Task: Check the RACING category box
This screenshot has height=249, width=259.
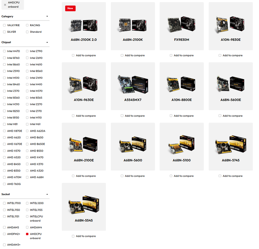Action: pyautogui.click(x=27, y=25)
